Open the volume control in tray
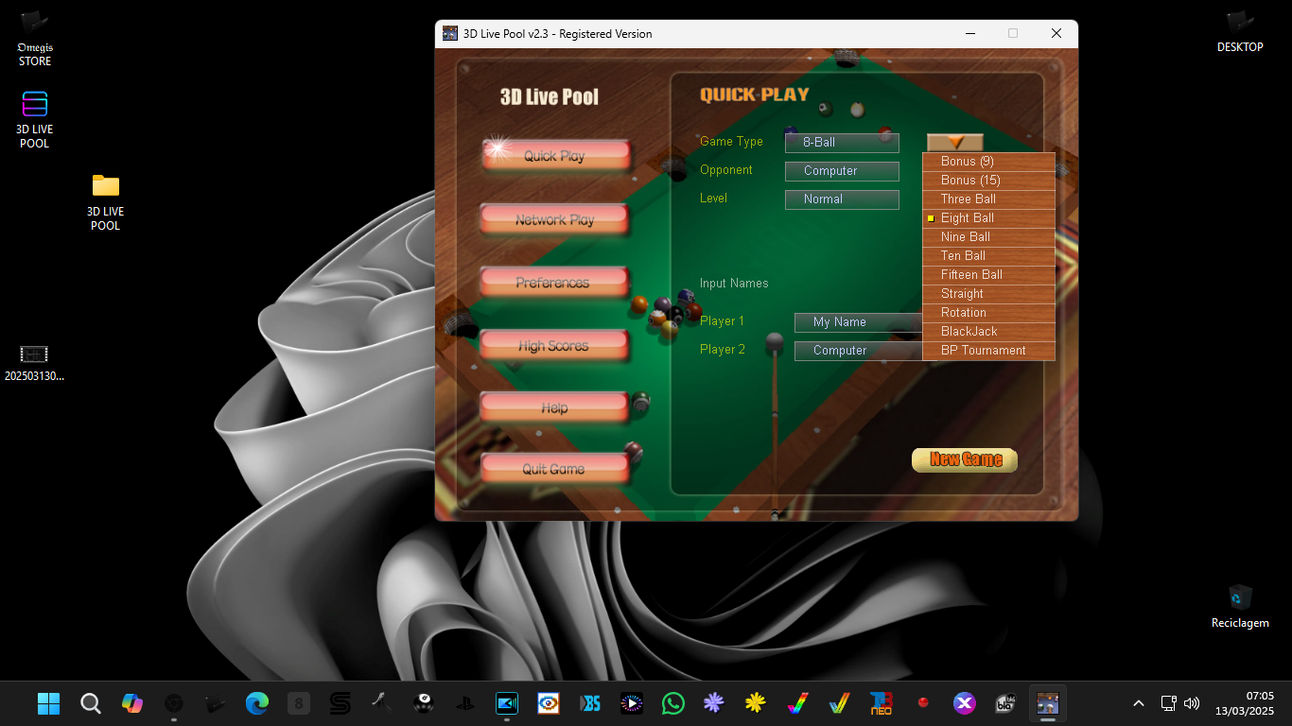1292x726 pixels. click(x=1192, y=703)
